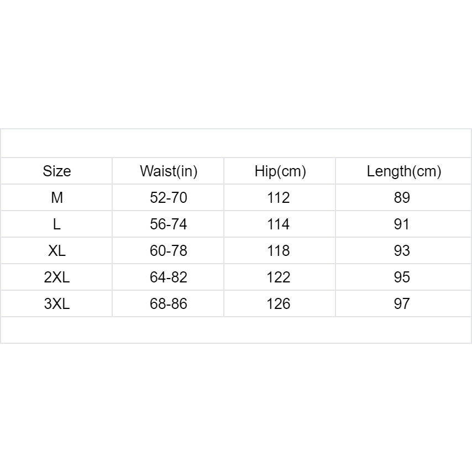Click hip value 126

[279, 304]
